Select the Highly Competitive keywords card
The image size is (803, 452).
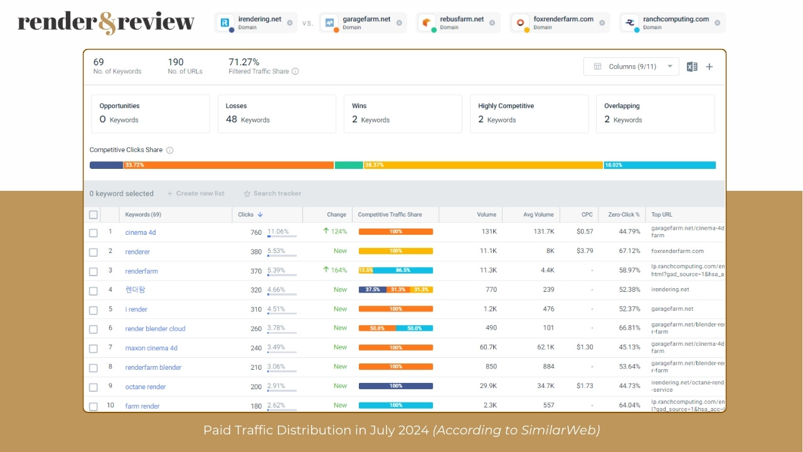pos(529,114)
